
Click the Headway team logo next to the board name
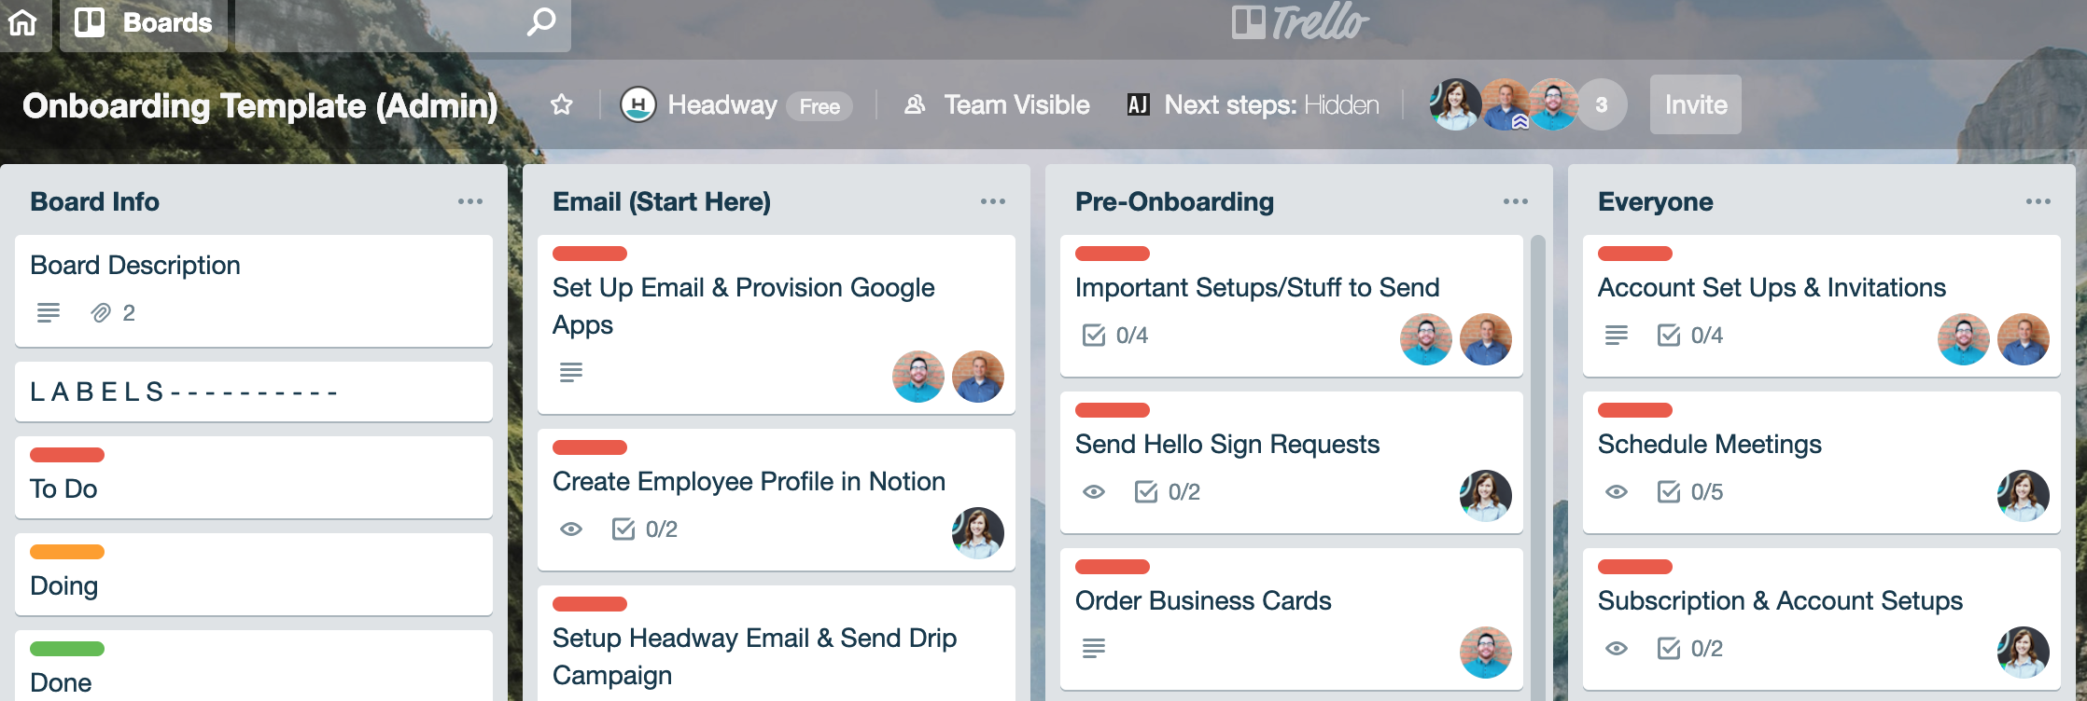[639, 104]
